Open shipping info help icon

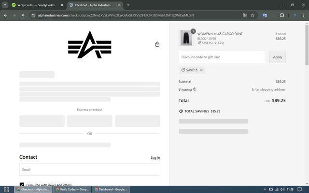[x=195, y=89]
